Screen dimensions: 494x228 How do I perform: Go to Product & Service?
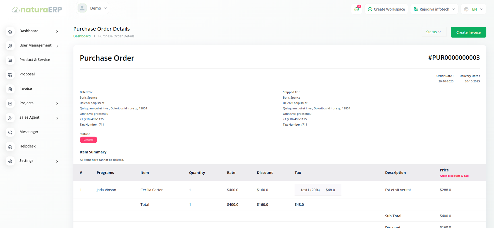[35, 60]
